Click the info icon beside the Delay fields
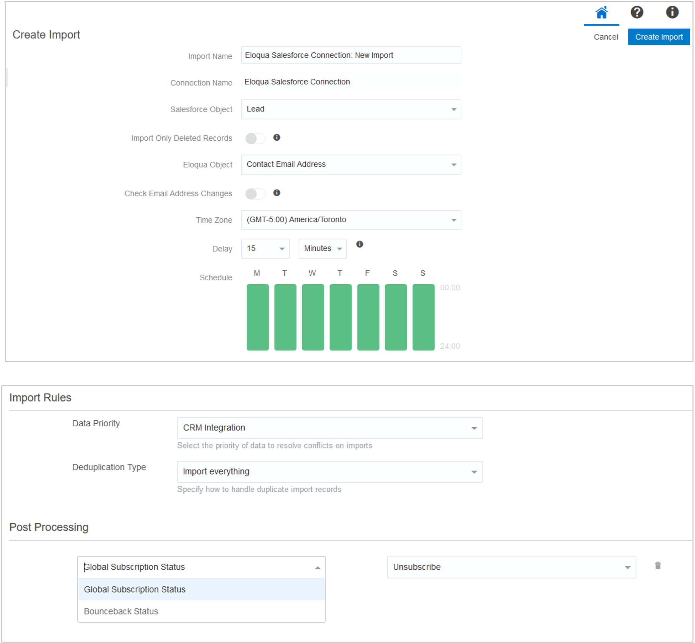Screen dimensions: 695x643 [360, 244]
